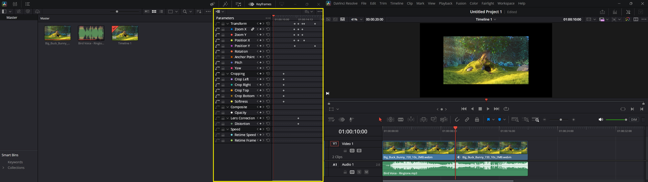Open the viewer zoom 41% dropdown

click(x=357, y=19)
